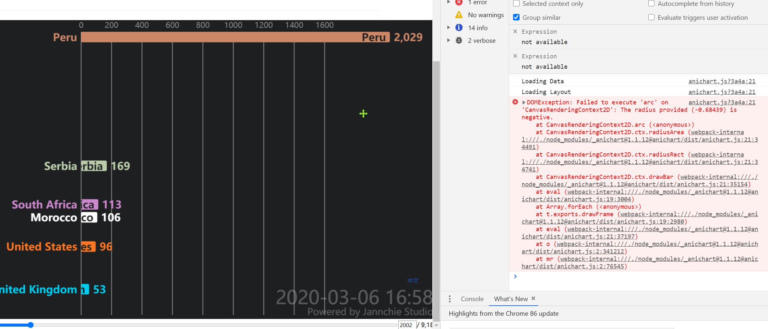Image resolution: width=768 pixels, height=329 pixels.
Task: Click the 中文 language link on the chart
Action: 413,281
